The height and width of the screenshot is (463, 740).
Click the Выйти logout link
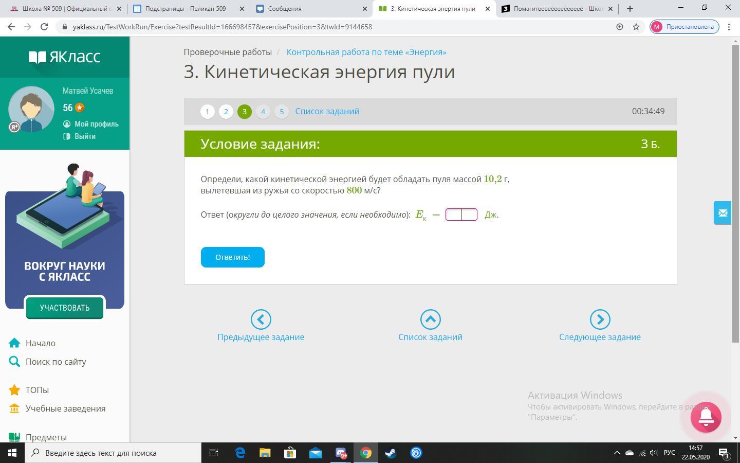click(80, 136)
